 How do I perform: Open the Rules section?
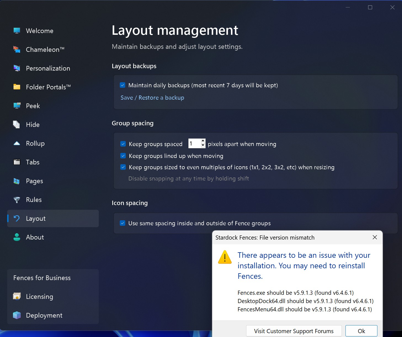pos(53,200)
